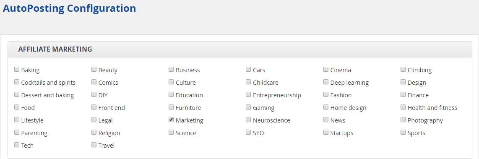Check the Cocktails and spirits box
The image size is (479, 159).
click(x=17, y=82)
